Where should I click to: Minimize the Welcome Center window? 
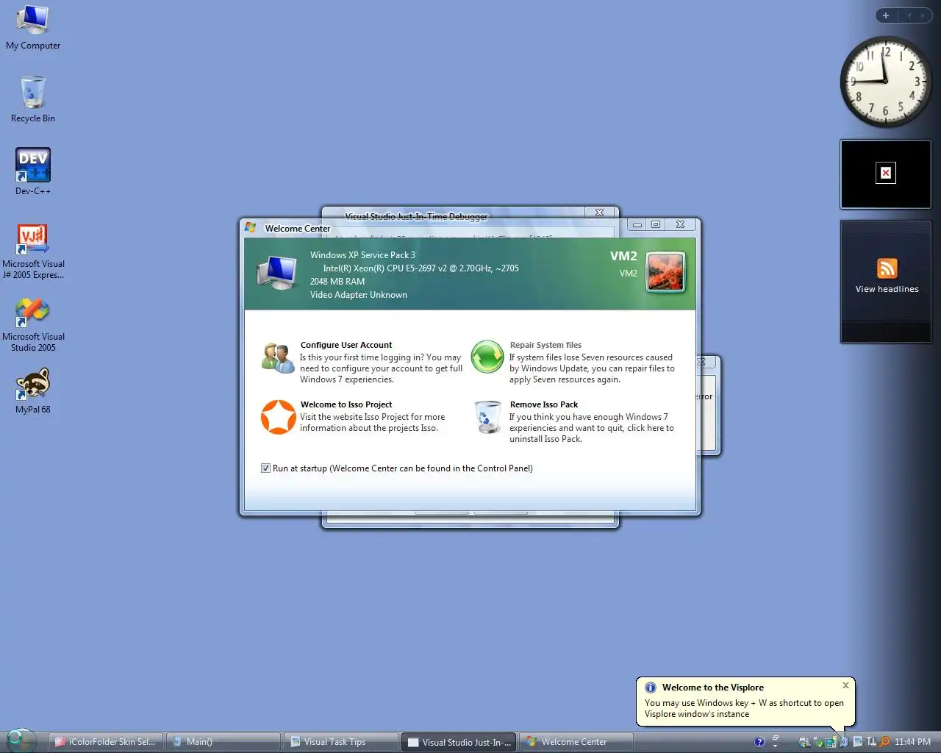click(x=637, y=224)
